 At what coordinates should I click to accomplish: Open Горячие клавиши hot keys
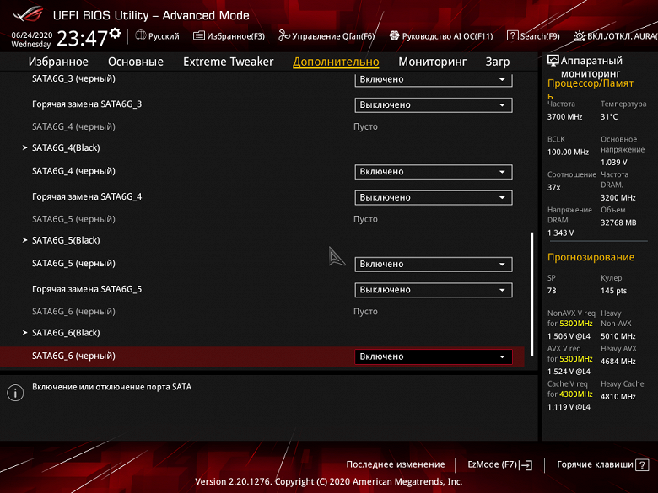tap(602, 464)
